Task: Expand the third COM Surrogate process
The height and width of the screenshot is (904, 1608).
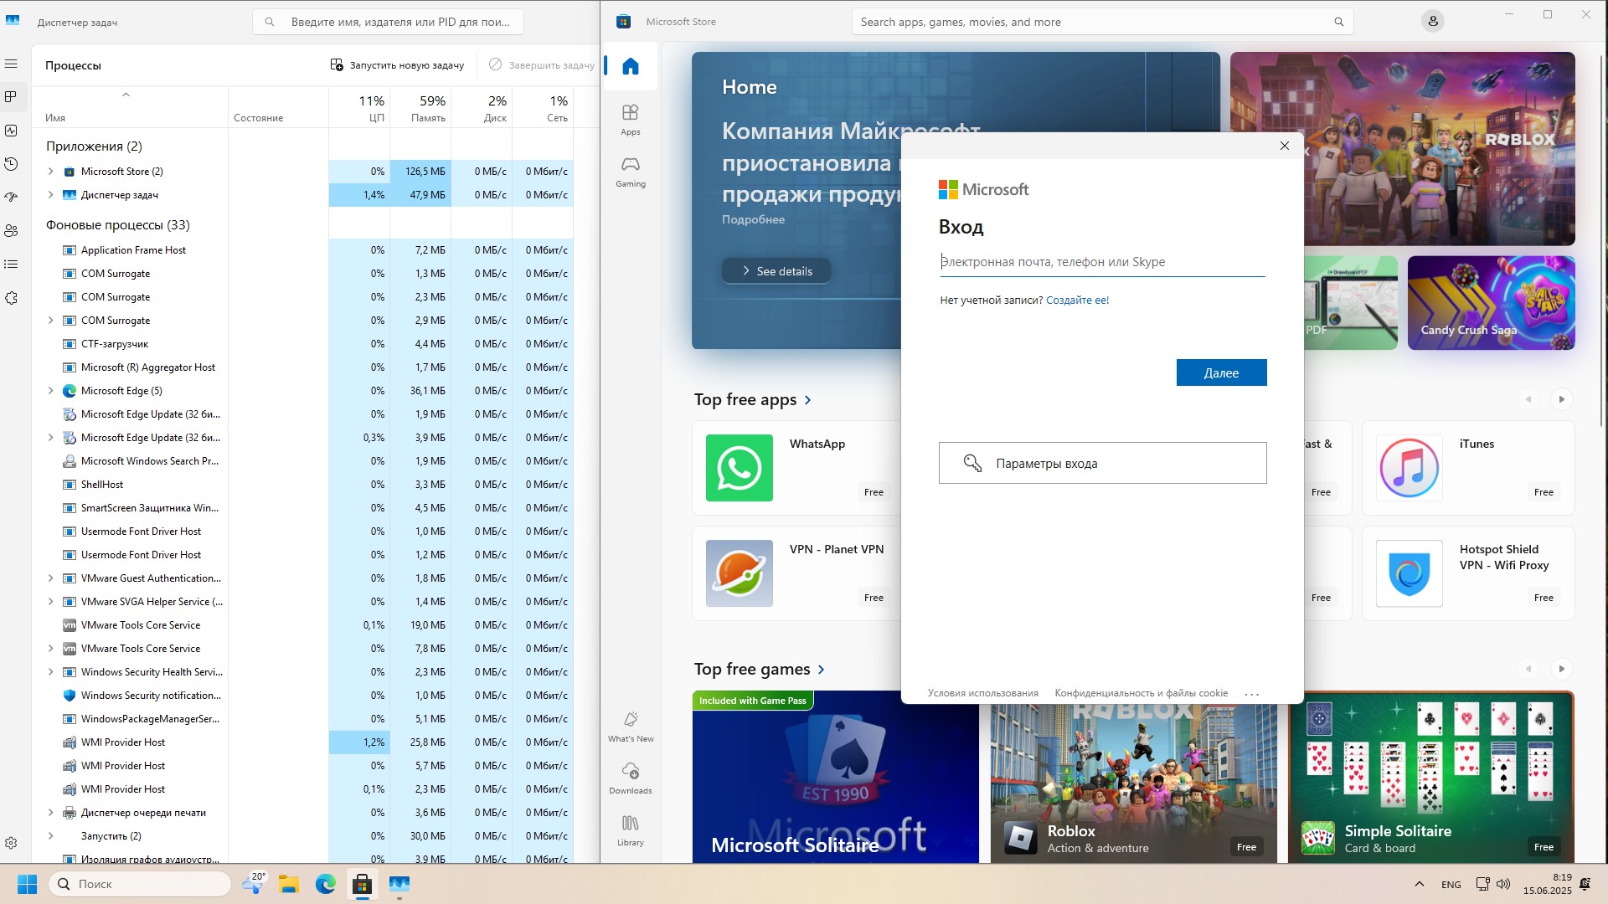Action: point(50,320)
